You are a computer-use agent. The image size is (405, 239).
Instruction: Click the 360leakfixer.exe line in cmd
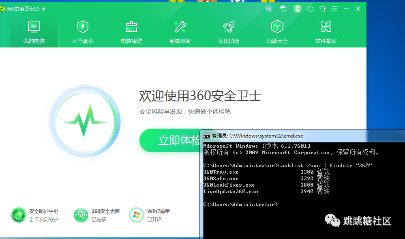pos(267,185)
